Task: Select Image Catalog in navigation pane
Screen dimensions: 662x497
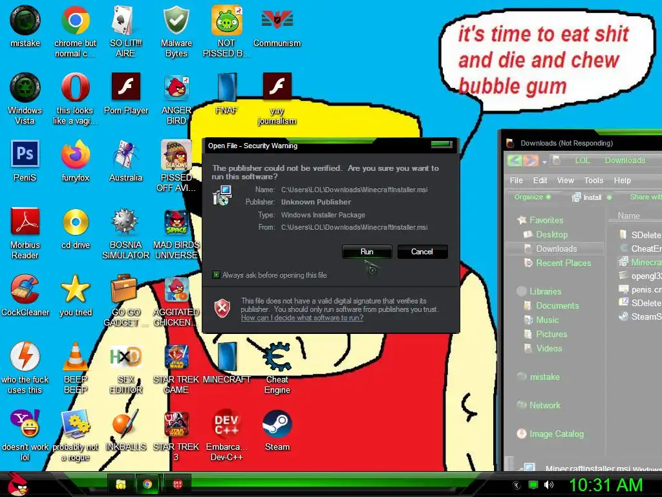Action: coord(551,434)
